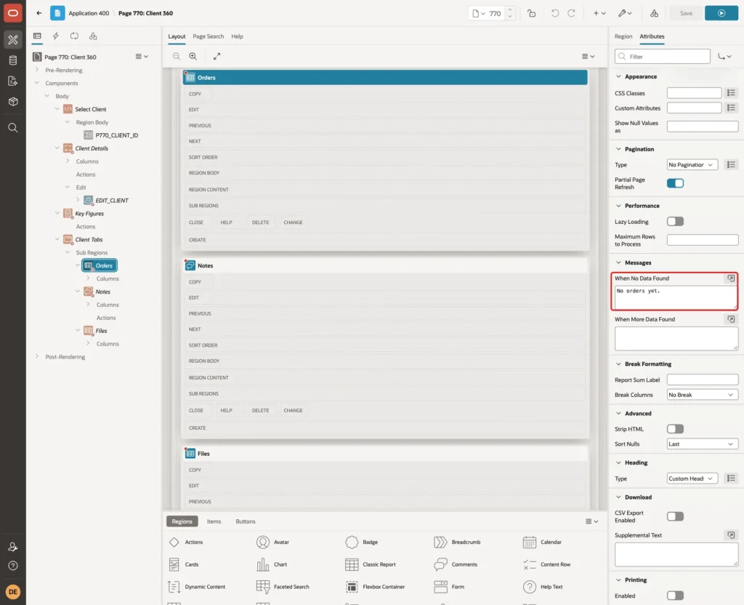Show Items gallery tab
This screenshot has height=605, width=744.
tap(214, 521)
